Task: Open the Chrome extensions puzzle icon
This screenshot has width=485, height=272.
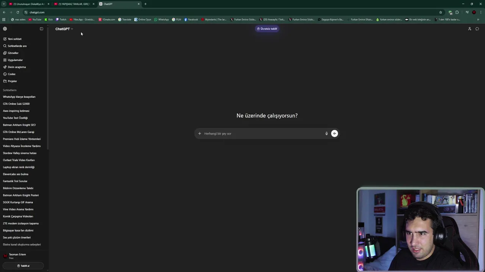Action: pyautogui.click(x=457, y=12)
